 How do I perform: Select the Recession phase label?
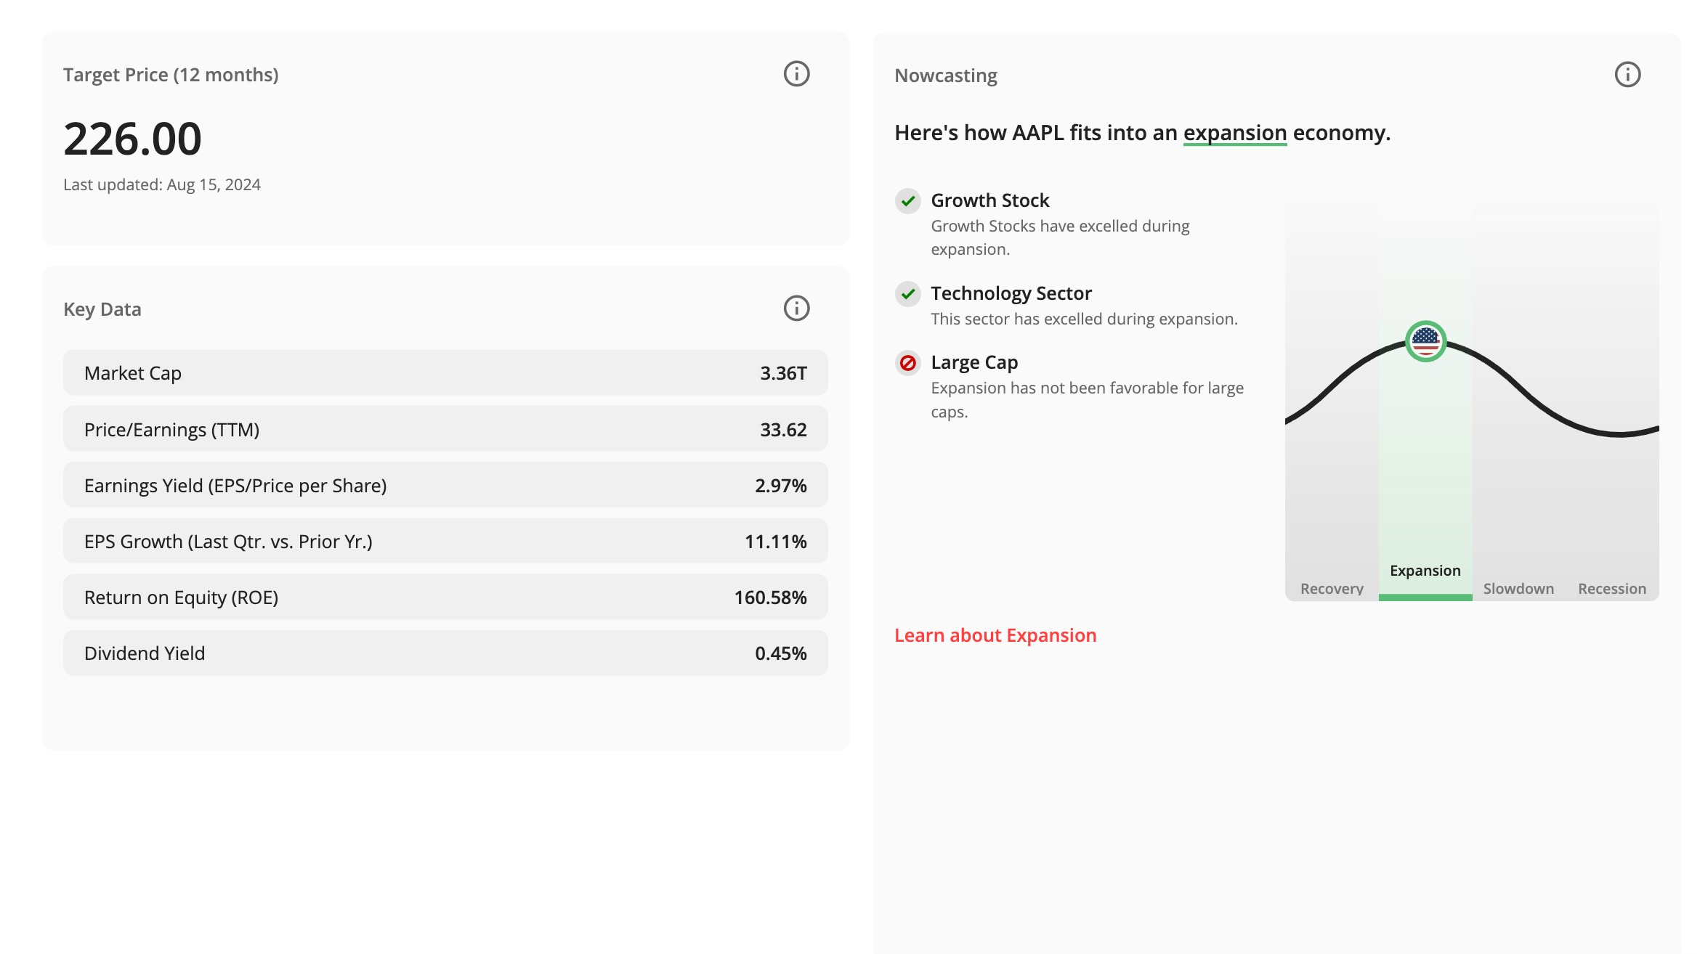coord(1612,589)
